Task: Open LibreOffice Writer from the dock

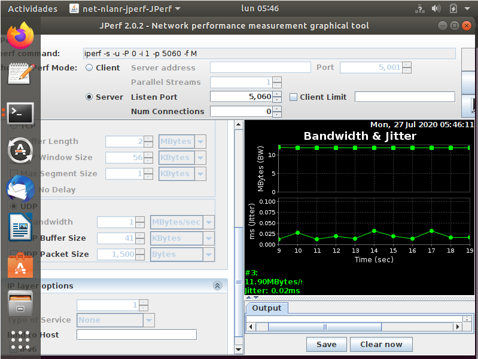Action: [x=20, y=227]
